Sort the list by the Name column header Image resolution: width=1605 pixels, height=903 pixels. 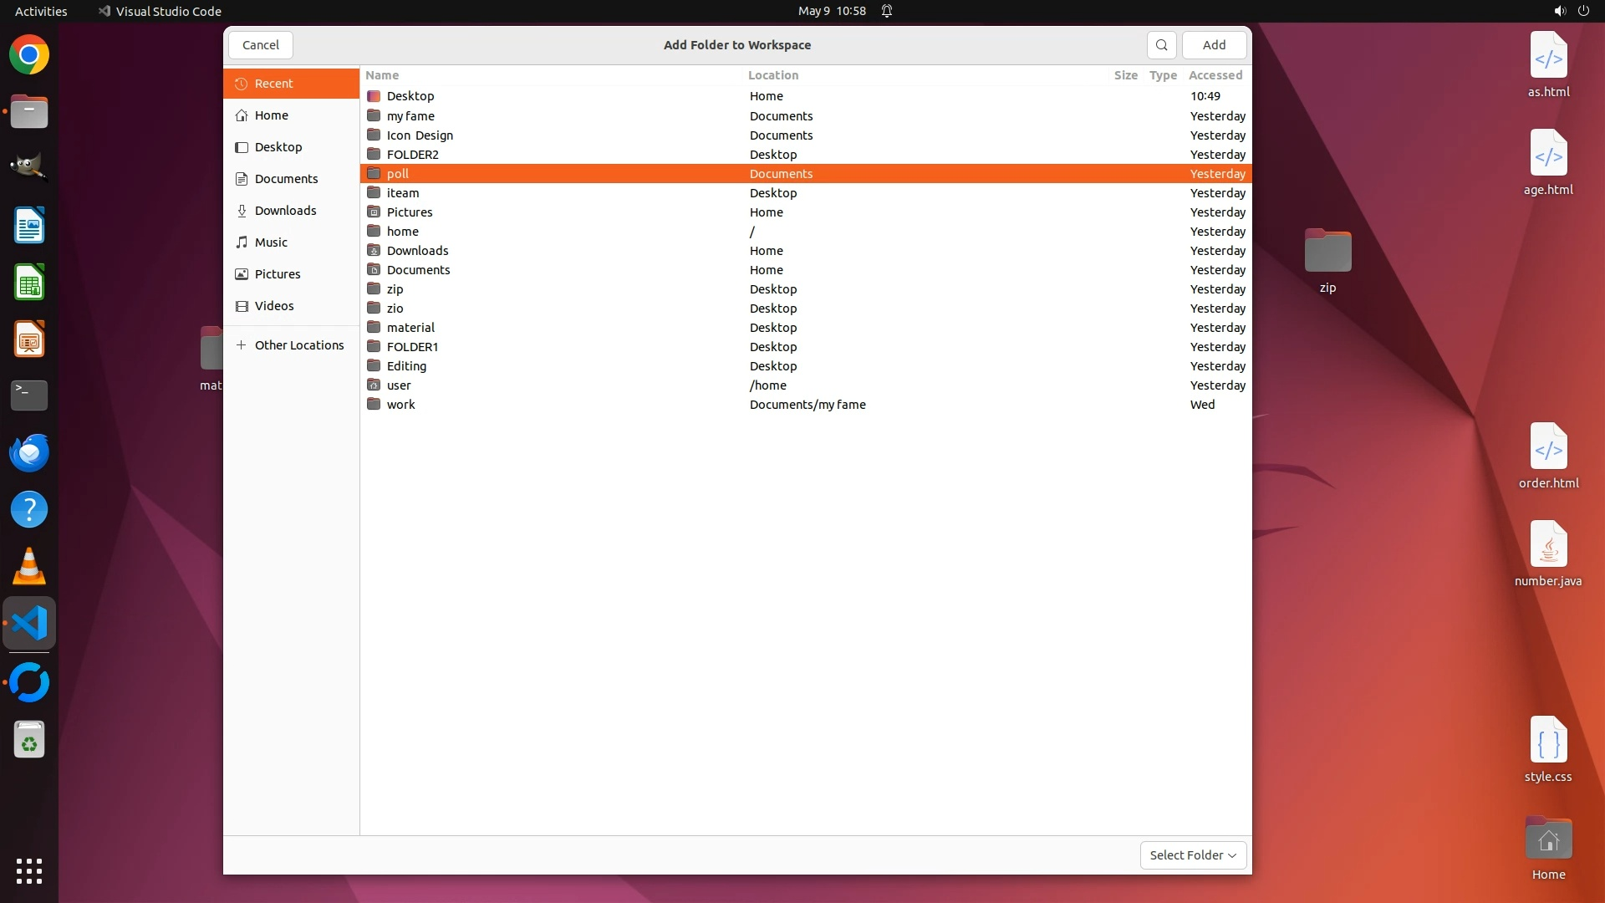click(x=382, y=75)
